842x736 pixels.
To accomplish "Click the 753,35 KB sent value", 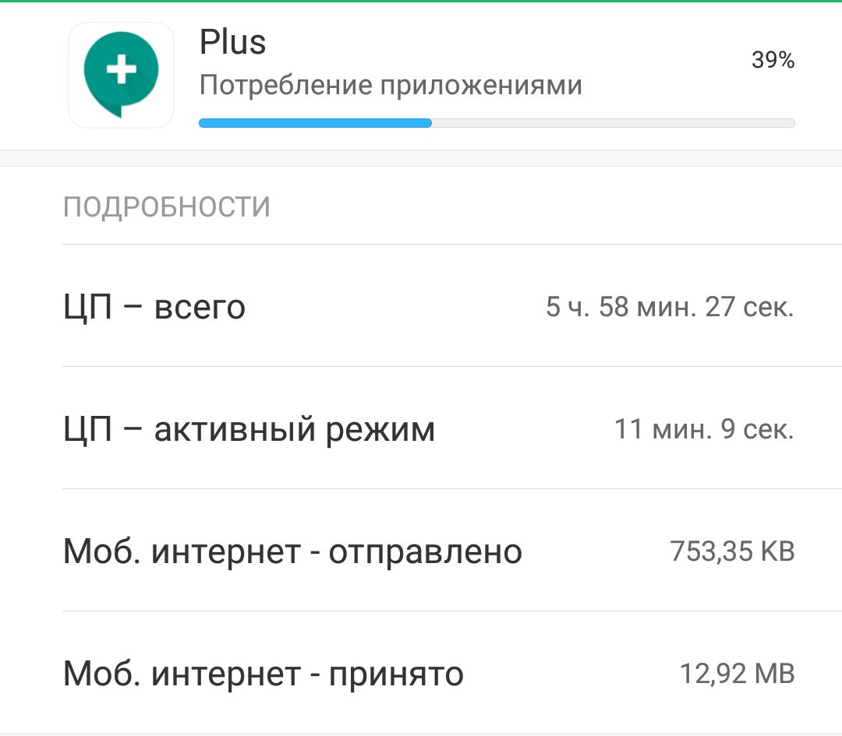I will [x=732, y=551].
